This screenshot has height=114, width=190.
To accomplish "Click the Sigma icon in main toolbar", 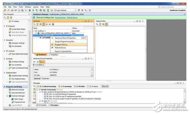I will 48,10.
